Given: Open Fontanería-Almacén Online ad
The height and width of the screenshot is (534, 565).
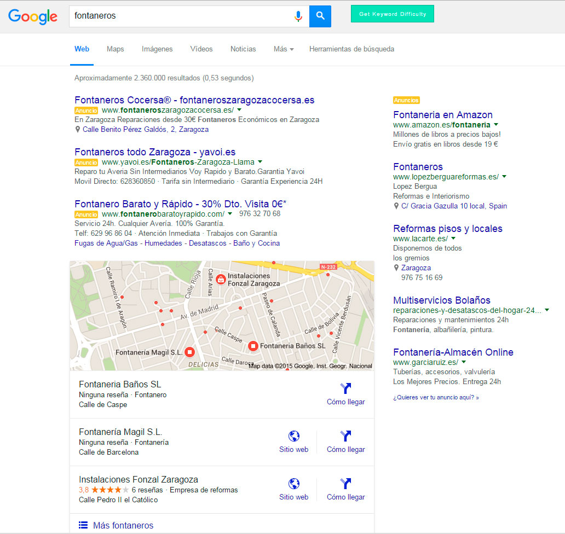Looking at the screenshot, I should point(453,352).
